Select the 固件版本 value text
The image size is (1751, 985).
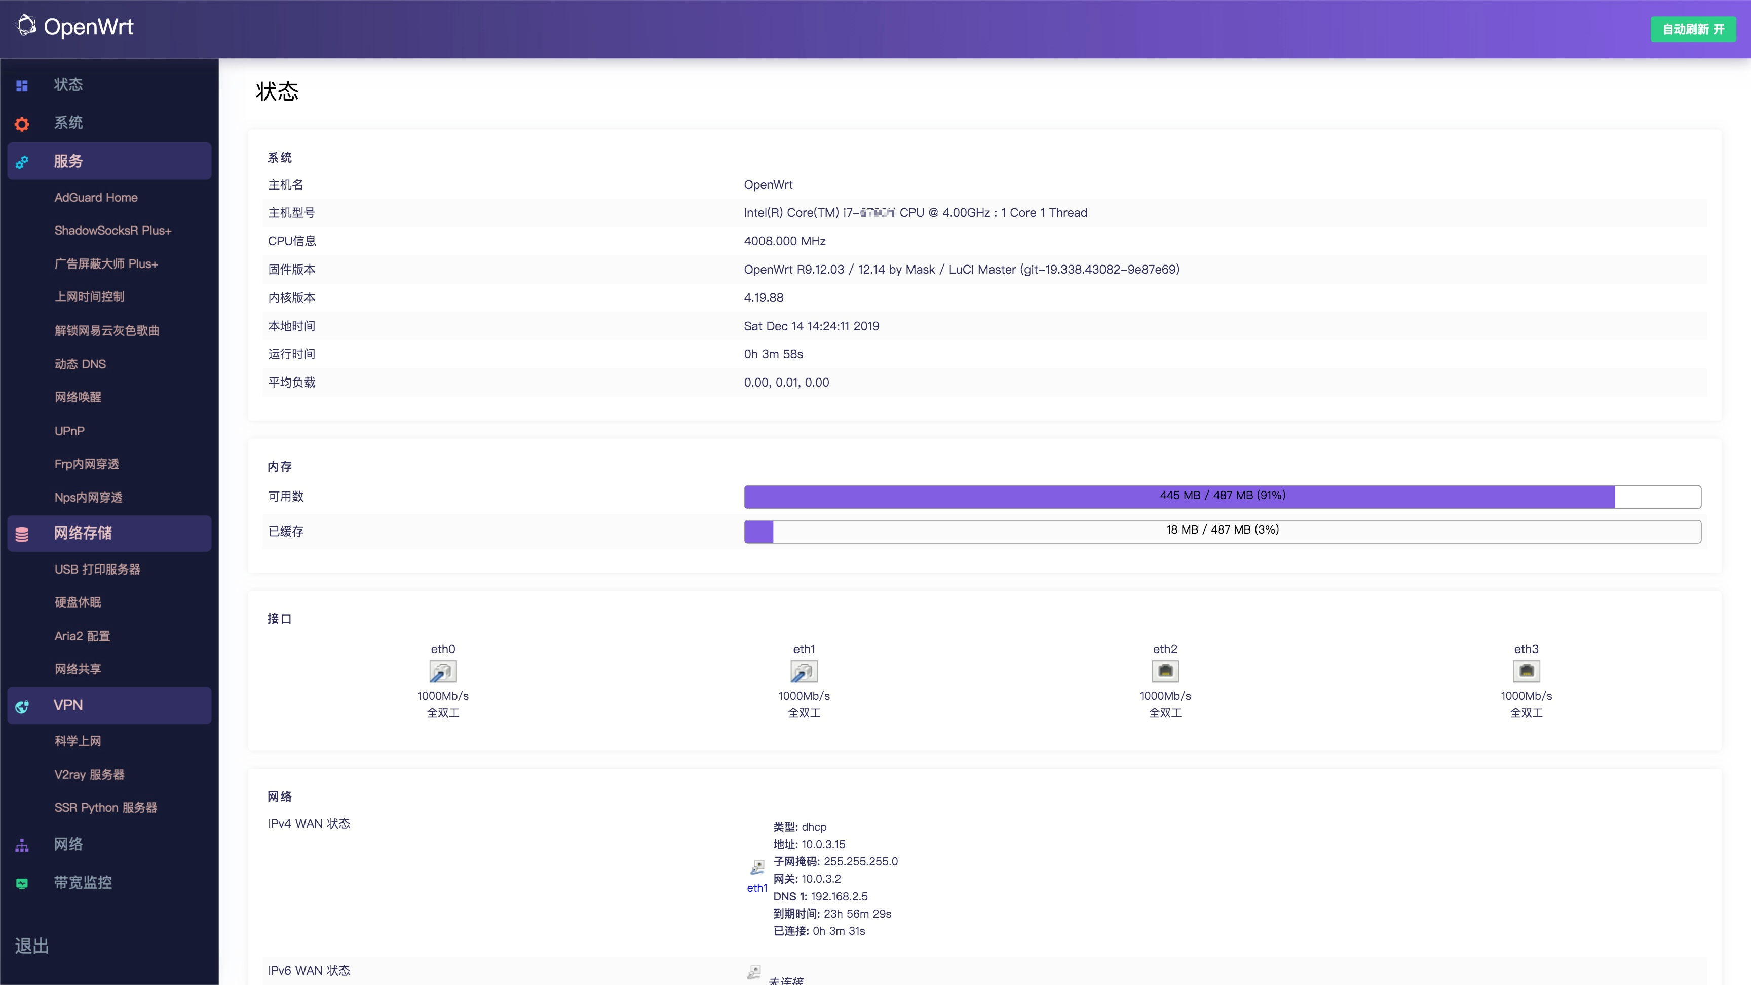tap(961, 269)
